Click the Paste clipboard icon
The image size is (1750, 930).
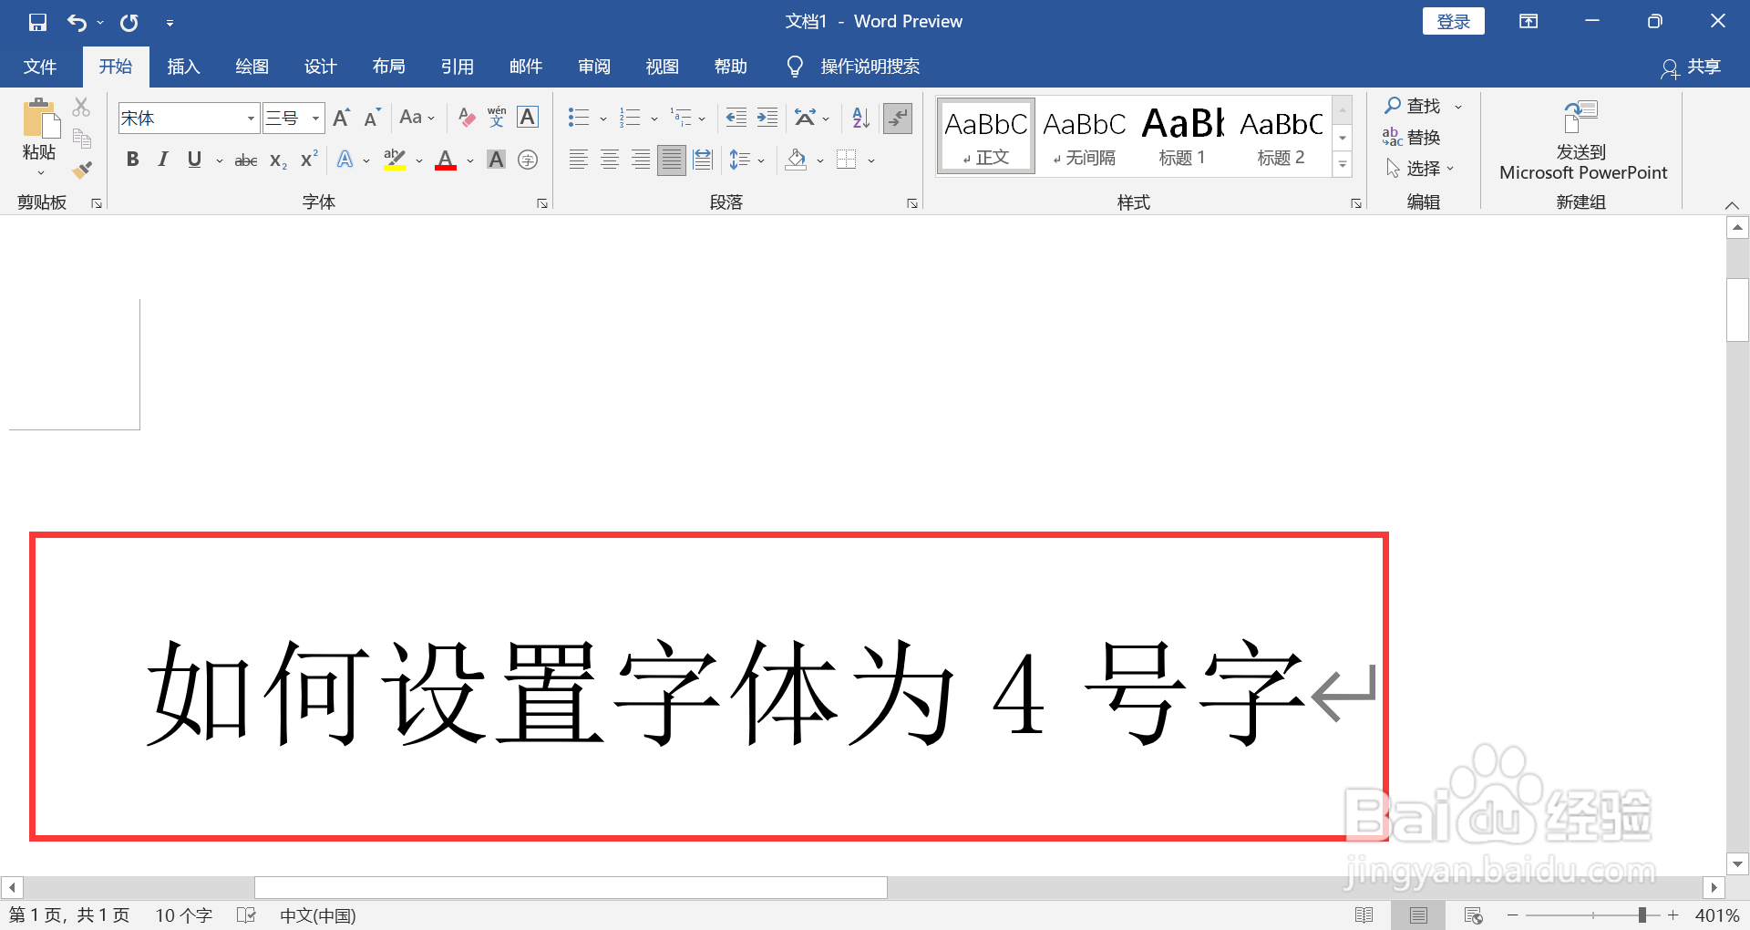[x=40, y=120]
